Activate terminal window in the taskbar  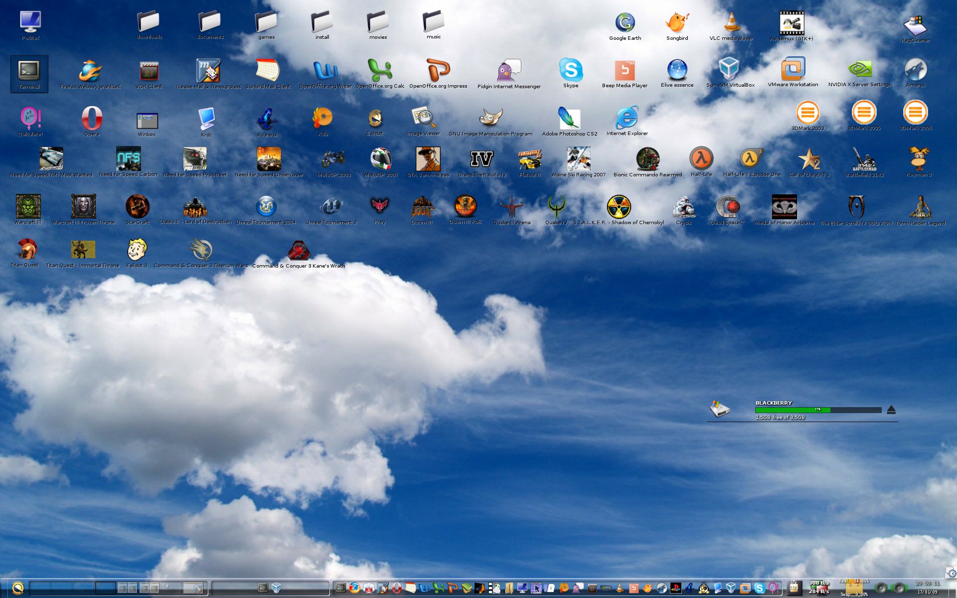click(x=263, y=588)
